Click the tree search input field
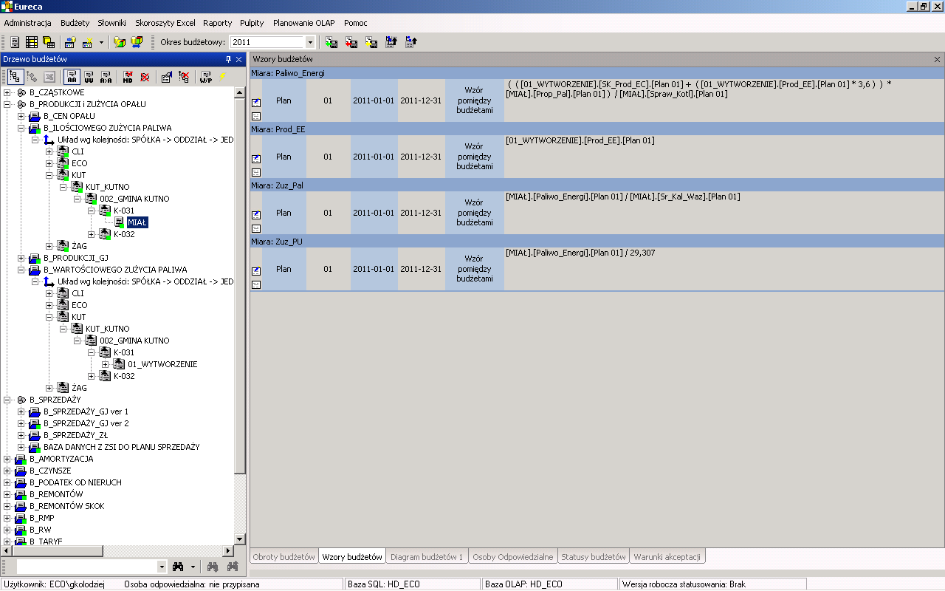945x591 pixels. tap(86, 567)
